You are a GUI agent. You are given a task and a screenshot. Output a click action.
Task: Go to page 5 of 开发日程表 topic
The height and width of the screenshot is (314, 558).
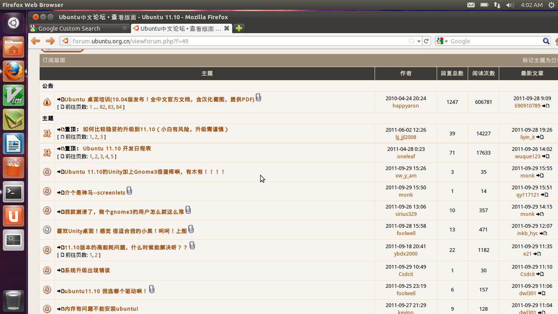[112, 157]
